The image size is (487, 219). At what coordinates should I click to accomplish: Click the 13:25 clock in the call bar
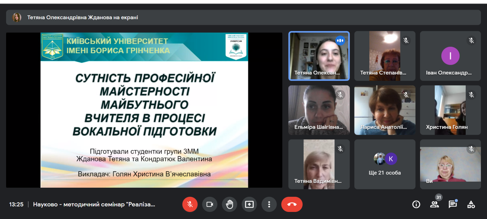point(16,204)
